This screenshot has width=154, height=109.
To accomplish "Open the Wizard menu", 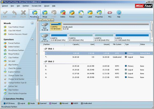I will tap(47, 6).
